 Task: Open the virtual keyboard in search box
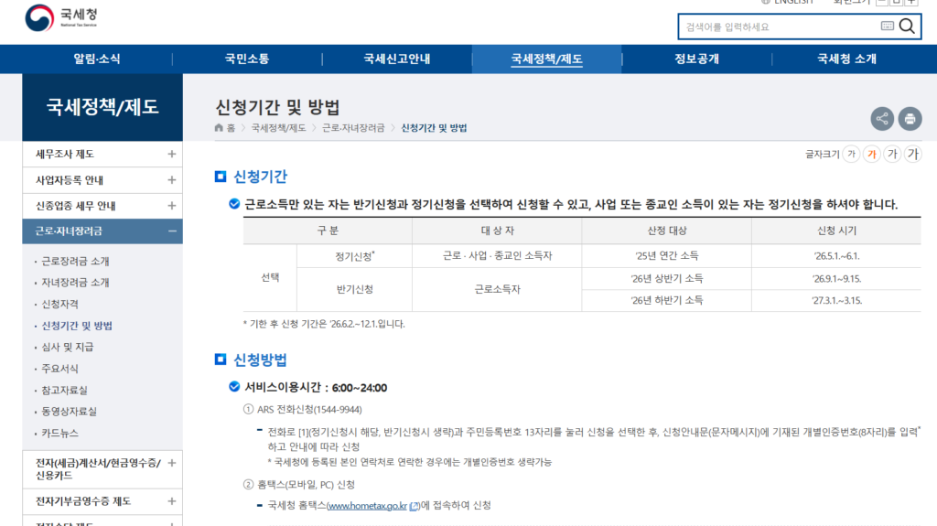pos(887,27)
